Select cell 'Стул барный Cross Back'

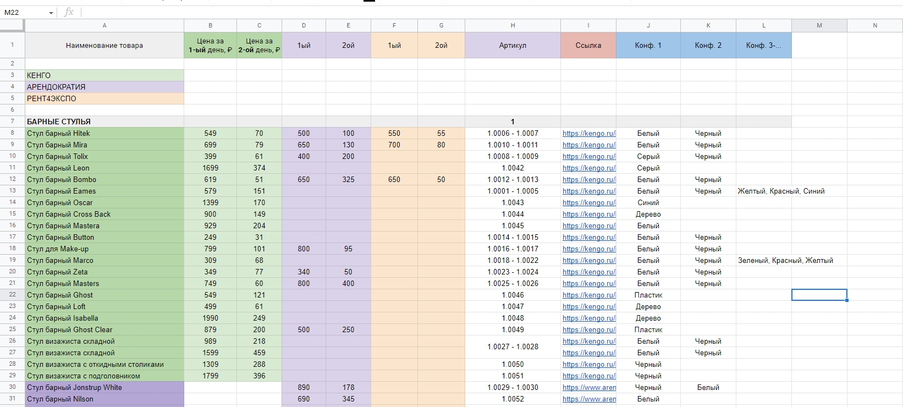point(104,214)
